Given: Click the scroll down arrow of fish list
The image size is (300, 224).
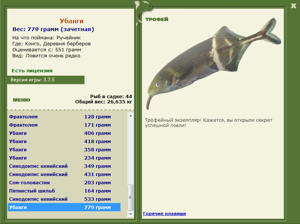Looking at the screenshot, I should tap(131, 214).
